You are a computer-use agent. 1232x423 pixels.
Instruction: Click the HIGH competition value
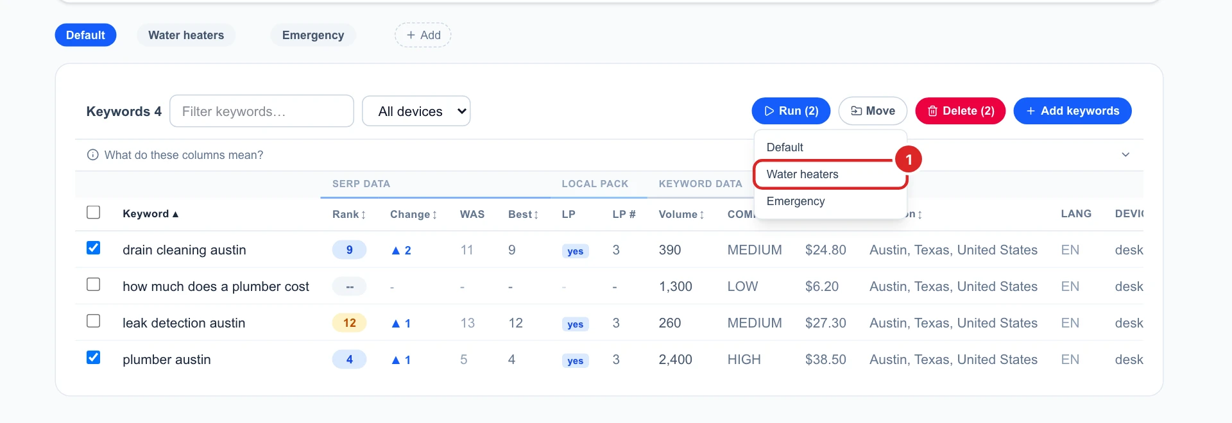[x=744, y=360]
